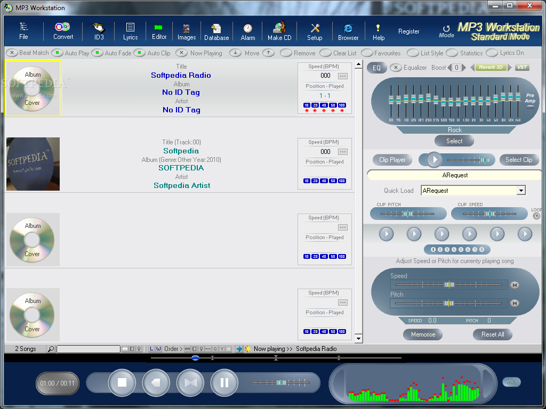Decrease Boost with left arrow
Screen dimensions: 546x409
(x=449, y=68)
